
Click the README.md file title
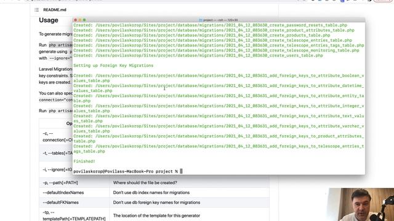coord(55,10)
